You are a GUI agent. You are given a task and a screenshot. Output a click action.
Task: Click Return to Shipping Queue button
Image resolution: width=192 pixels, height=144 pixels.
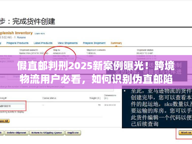tap(47, 133)
